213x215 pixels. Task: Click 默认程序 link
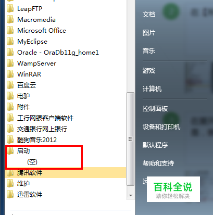[x=155, y=145]
